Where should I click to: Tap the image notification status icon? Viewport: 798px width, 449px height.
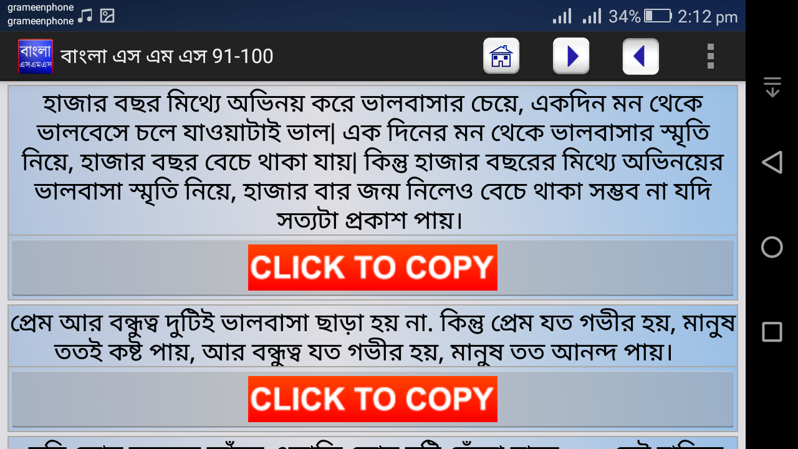tap(107, 16)
